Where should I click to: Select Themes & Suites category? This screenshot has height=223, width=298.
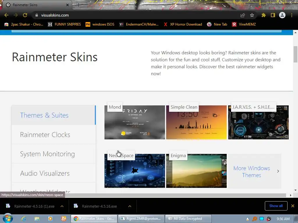click(54, 115)
